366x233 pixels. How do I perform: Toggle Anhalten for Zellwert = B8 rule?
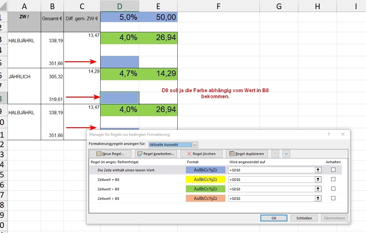click(x=333, y=179)
